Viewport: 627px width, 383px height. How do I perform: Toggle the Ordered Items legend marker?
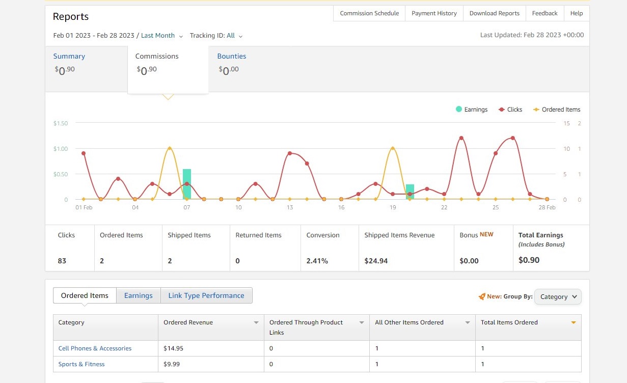point(536,110)
